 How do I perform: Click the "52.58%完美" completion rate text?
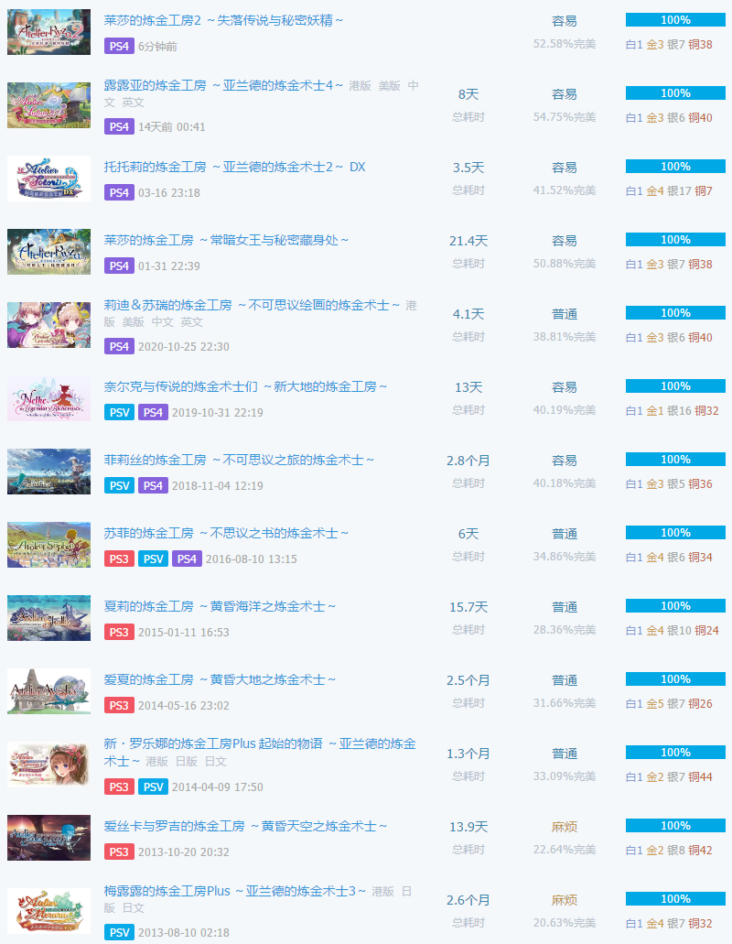click(565, 44)
